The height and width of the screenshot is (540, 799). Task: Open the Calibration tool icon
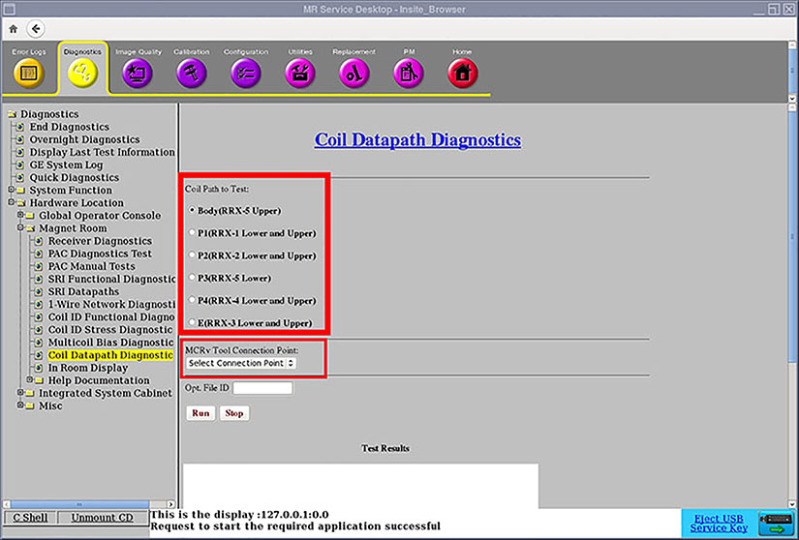[x=191, y=72]
